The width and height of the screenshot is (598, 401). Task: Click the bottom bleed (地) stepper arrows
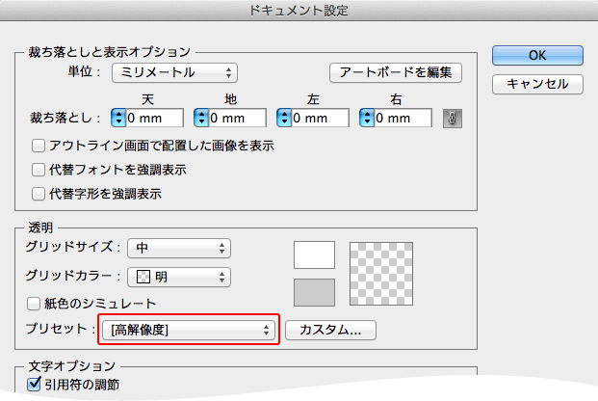[201, 118]
